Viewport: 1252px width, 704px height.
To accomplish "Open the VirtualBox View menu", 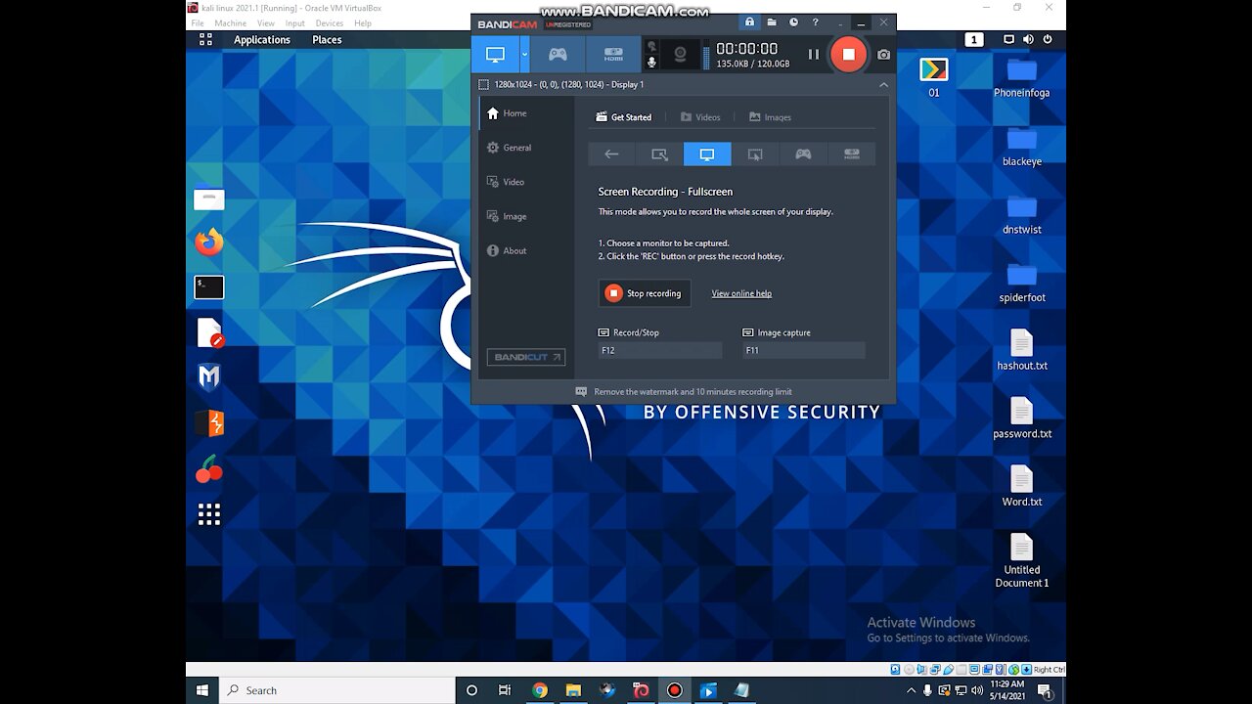I will tap(266, 23).
